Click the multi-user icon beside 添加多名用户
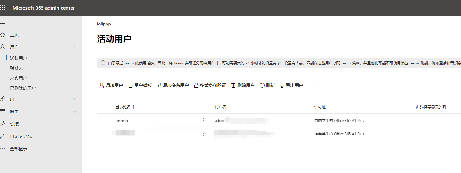 tap(159, 85)
